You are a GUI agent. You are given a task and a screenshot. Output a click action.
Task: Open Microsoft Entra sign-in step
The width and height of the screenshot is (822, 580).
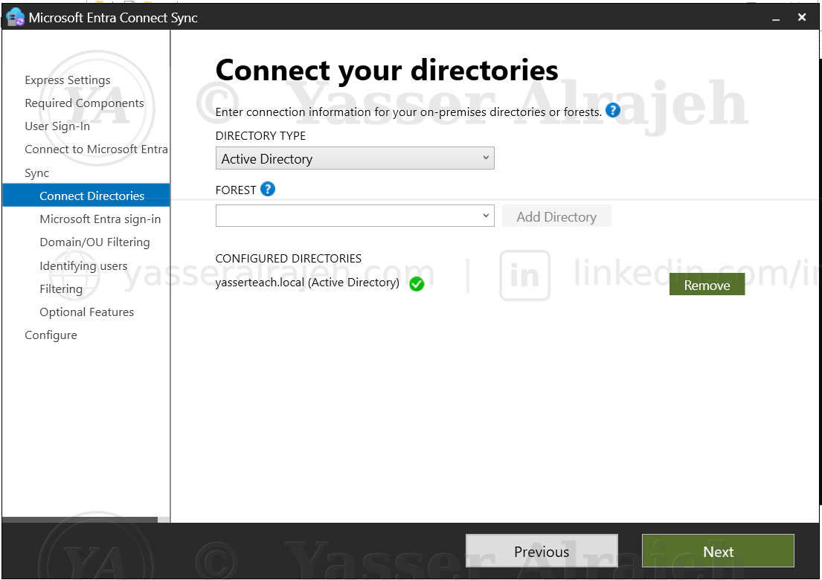(100, 219)
